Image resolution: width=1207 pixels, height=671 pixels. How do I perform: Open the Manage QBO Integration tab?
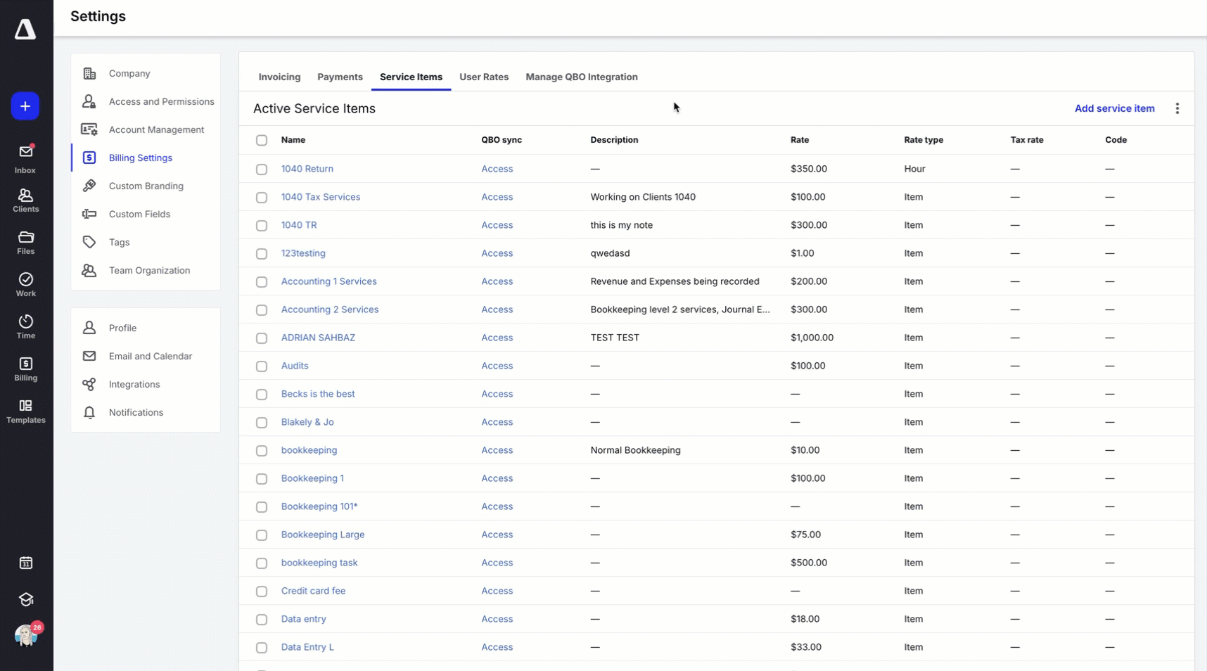[x=581, y=77]
